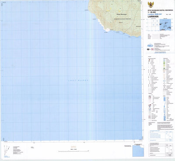Click the map title LARWAIN
Viewport: 175px width, 161px height.
coord(153,17)
